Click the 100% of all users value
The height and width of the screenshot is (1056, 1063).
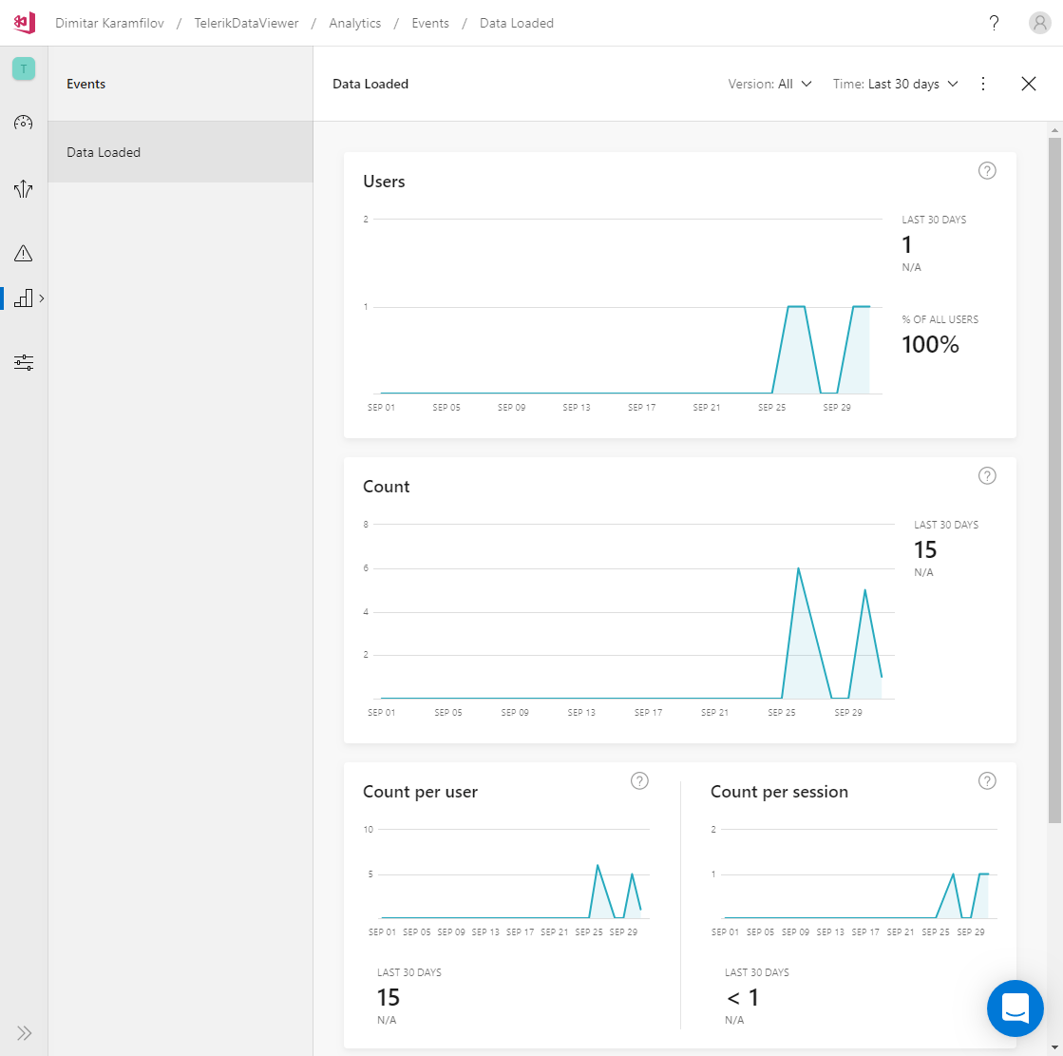tap(930, 344)
